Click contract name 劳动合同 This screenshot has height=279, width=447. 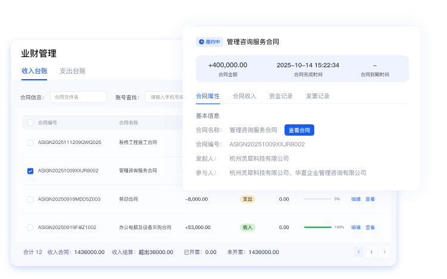[129, 199]
